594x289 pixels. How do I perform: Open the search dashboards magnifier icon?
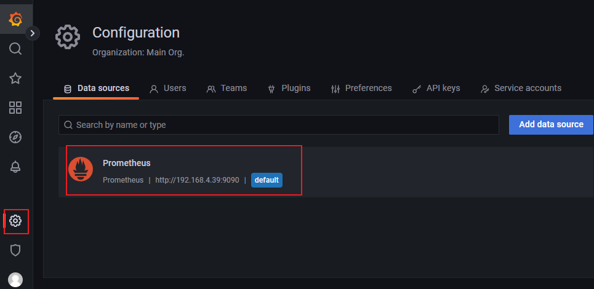[x=15, y=49]
